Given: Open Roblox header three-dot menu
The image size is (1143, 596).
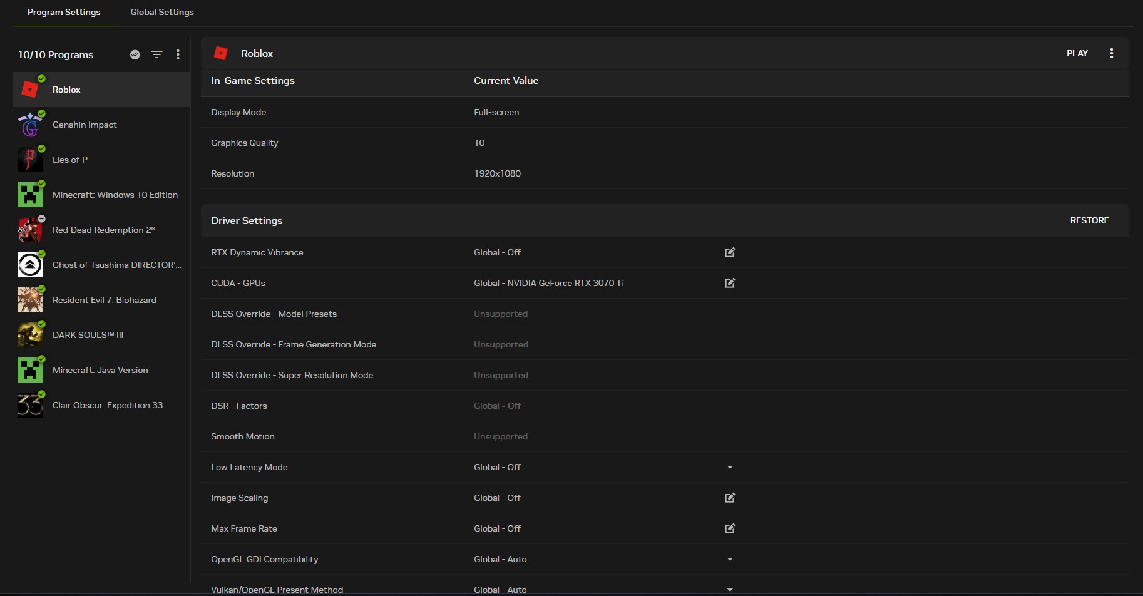Looking at the screenshot, I should [1111, 53].
